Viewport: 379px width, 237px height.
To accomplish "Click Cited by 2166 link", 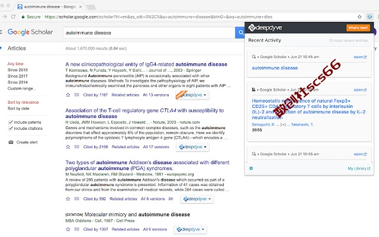I will click(96, 147).
